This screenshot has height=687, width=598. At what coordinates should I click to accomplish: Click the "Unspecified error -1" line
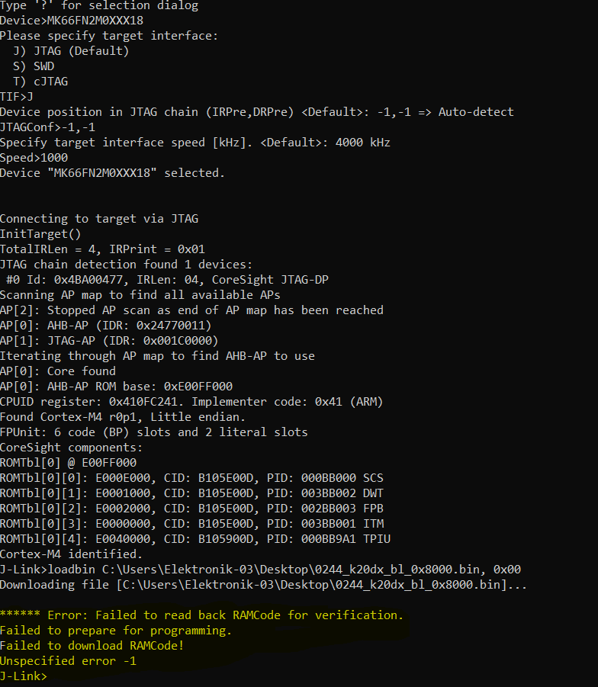coord(68,661)
